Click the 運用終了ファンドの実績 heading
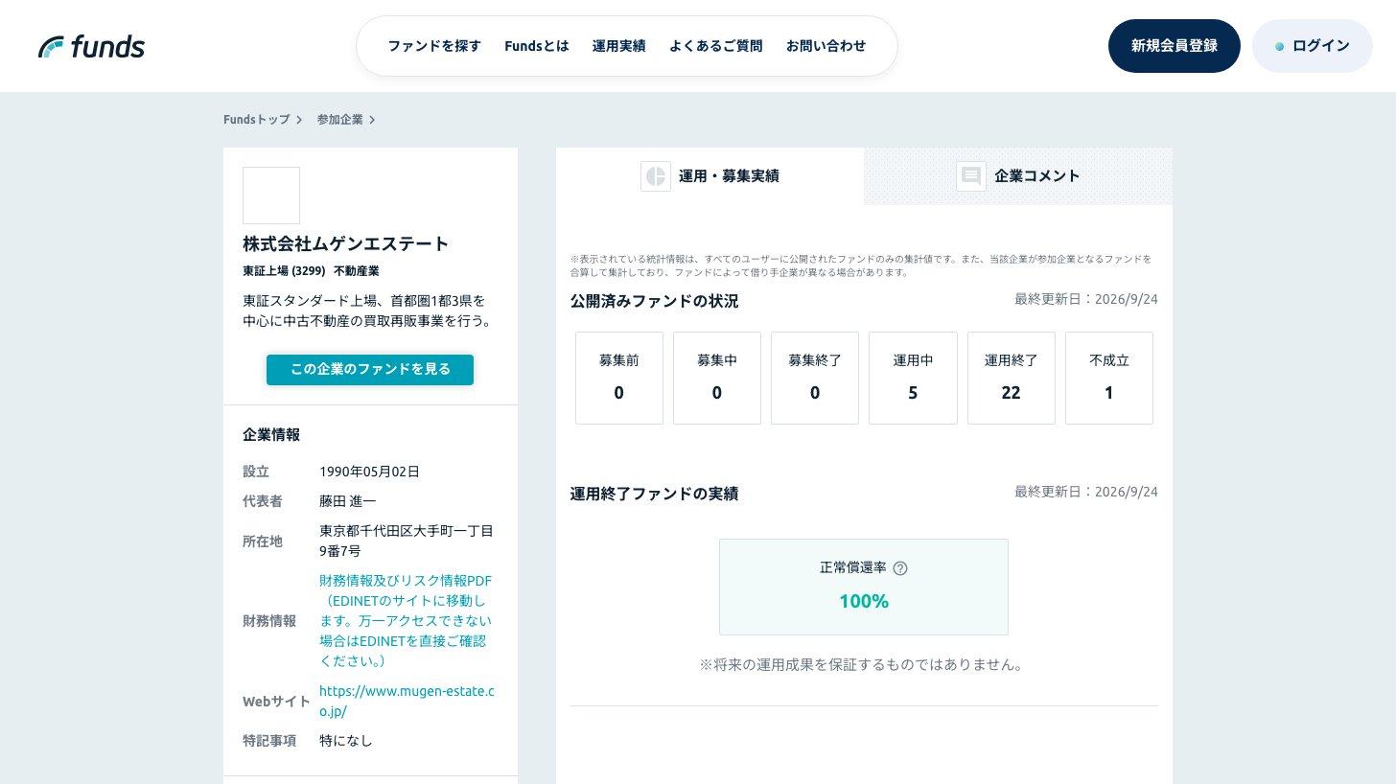This screenshot has height=784, width=1396. click(655, 494)
